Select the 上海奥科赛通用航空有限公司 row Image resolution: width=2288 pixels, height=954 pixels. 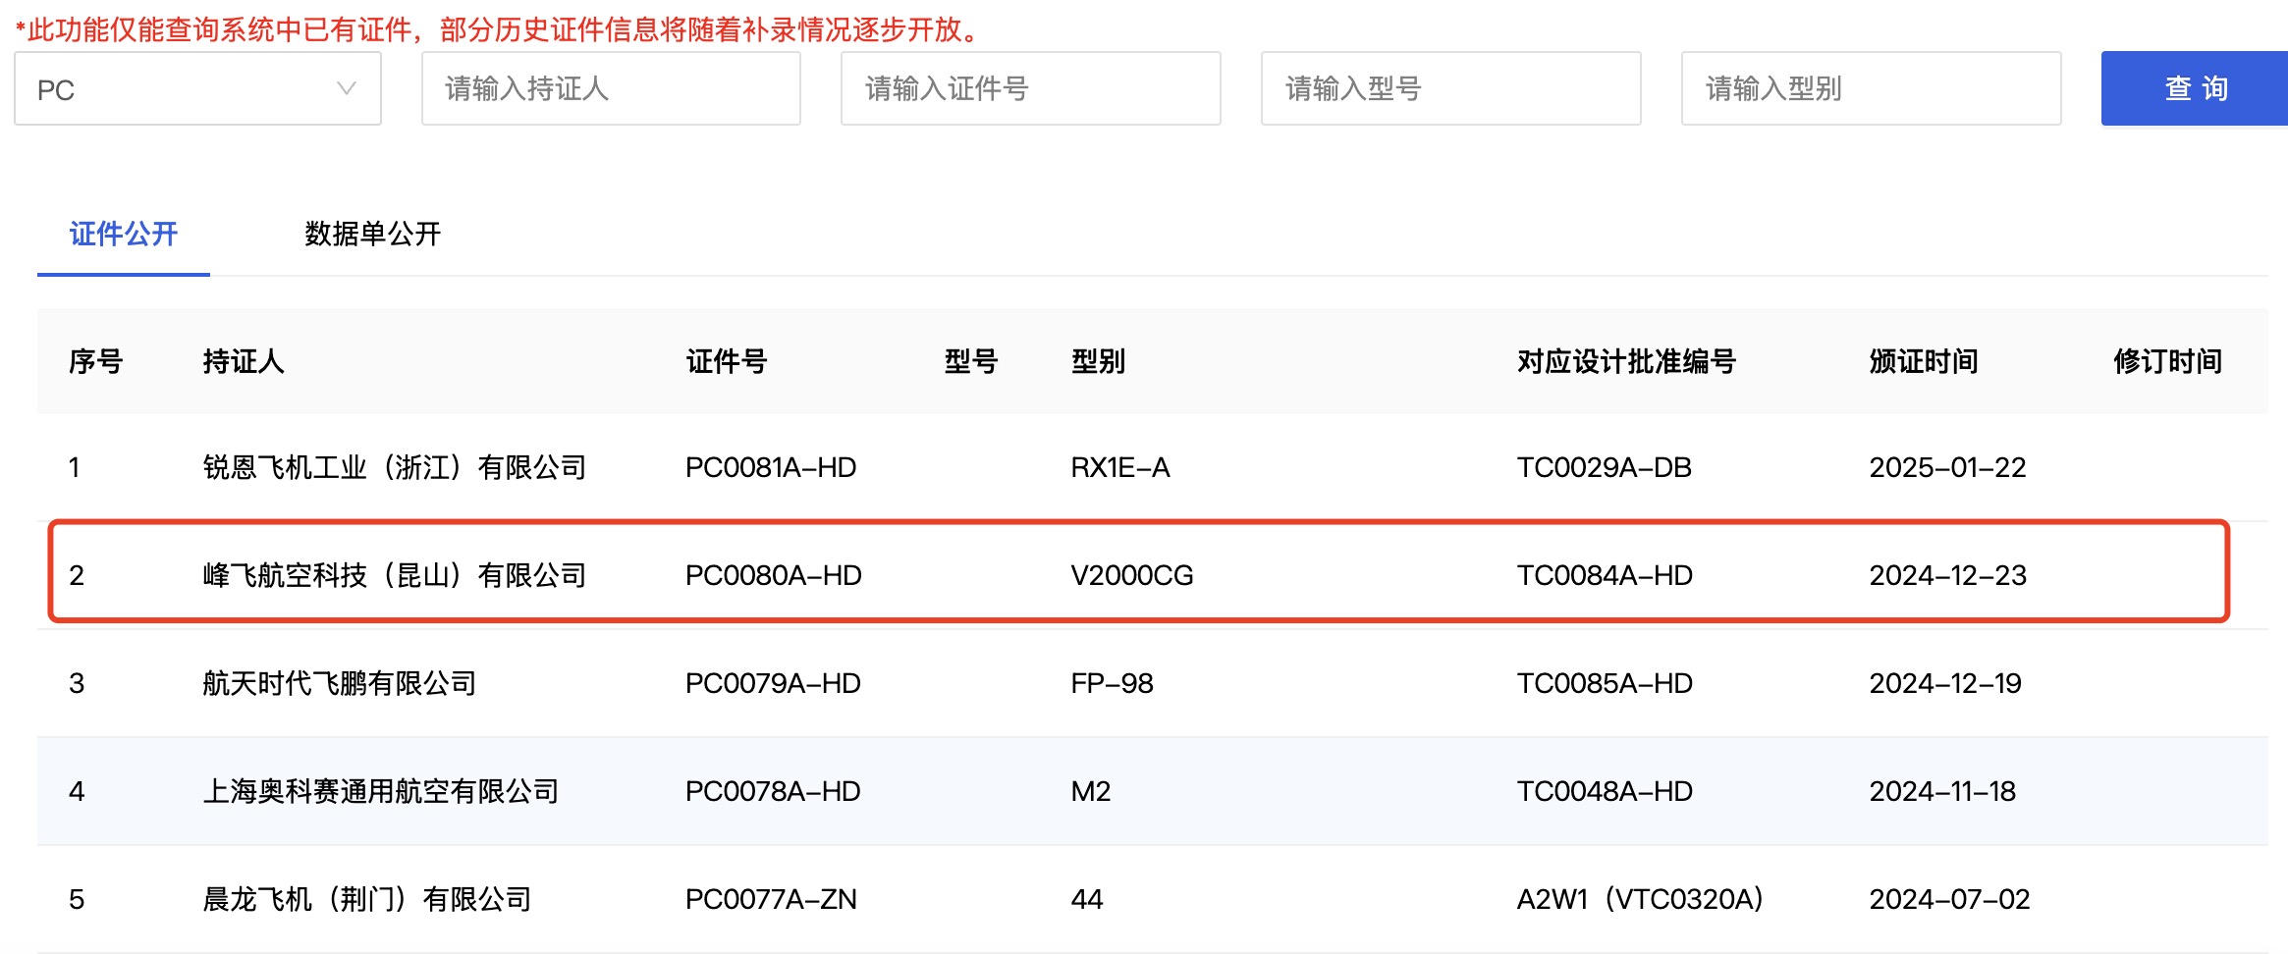point(380,792)
